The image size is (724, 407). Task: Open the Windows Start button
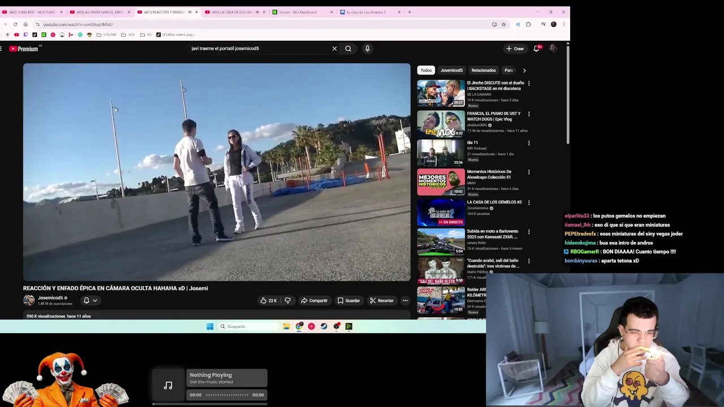[210, 327]
